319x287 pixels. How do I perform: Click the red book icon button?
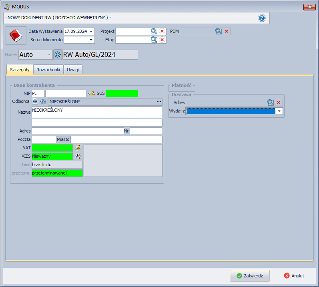tap(16, 36)
